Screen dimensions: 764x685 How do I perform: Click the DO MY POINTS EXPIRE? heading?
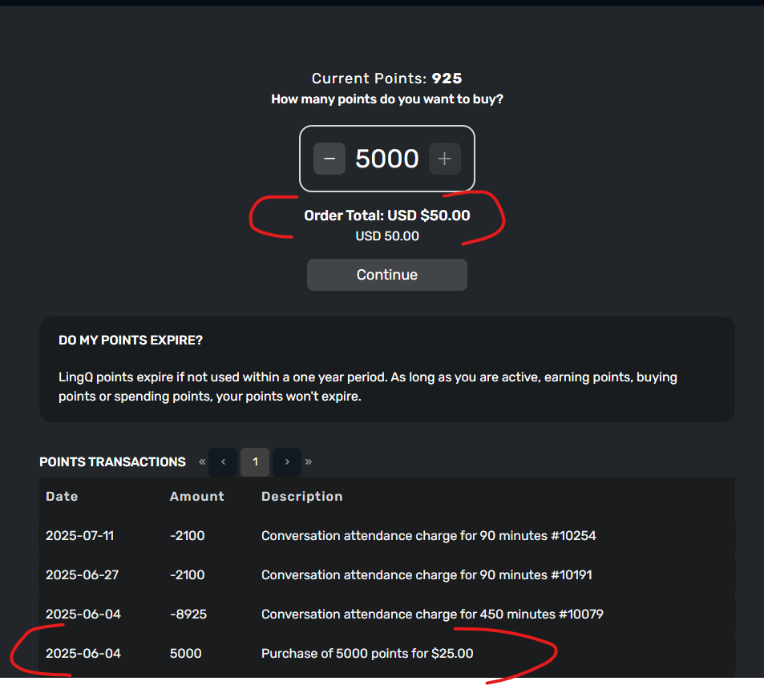[131, 340]
